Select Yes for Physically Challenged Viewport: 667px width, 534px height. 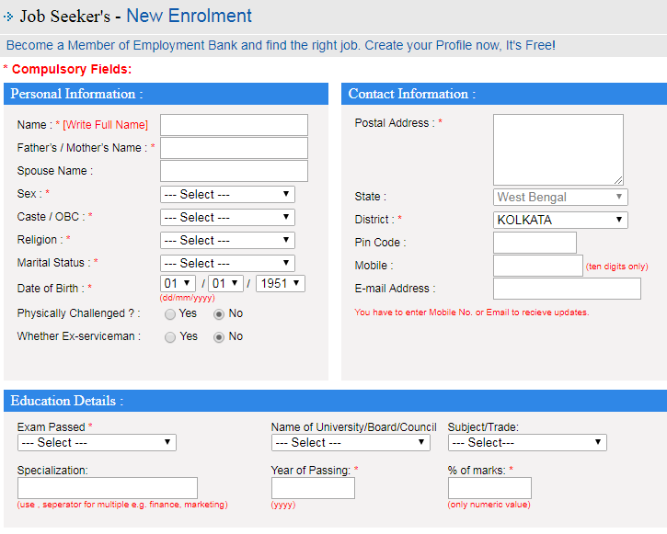pyautogui.click(x=170, y=314)
